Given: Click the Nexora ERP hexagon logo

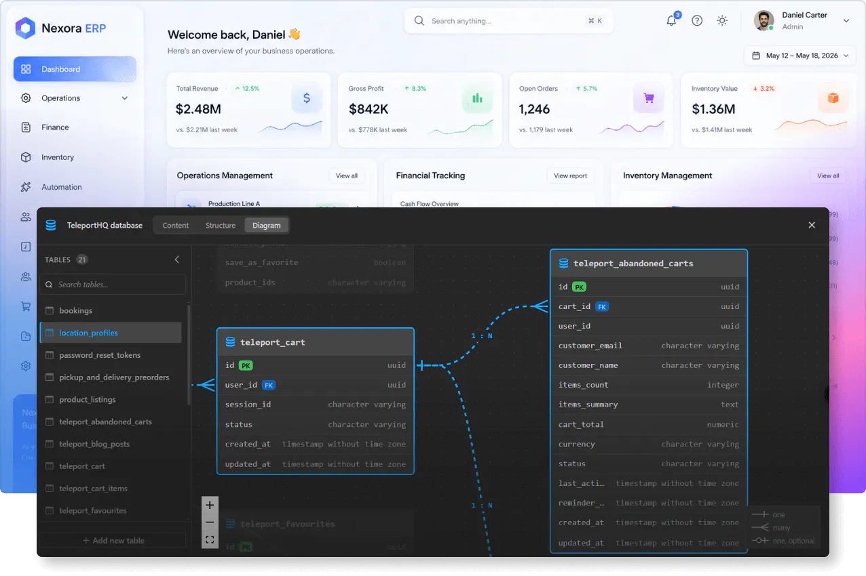Looking at the screenshot, I should (26, 28).
